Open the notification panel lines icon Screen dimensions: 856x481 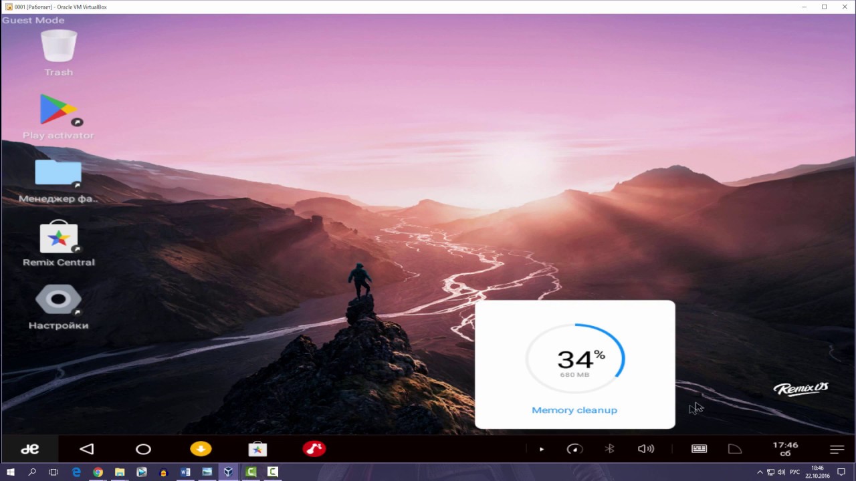coord(837,450)
